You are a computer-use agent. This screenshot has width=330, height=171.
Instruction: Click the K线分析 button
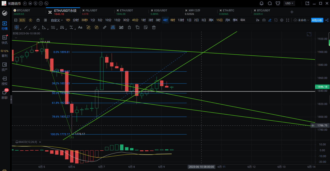(317, 20)
